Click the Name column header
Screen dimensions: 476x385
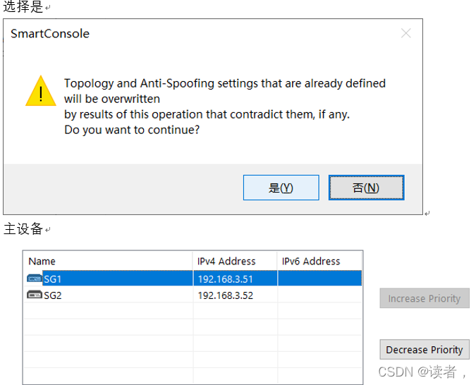pyautogui.click(x=108, y=261)
